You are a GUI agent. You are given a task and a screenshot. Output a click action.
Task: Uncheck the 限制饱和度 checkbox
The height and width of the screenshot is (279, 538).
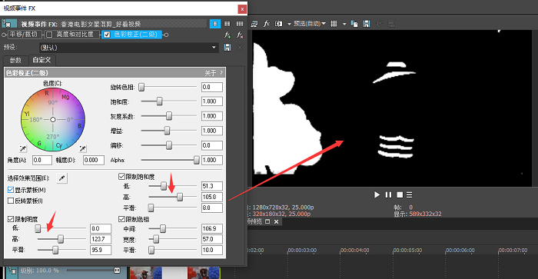click(x=121, y=177)
